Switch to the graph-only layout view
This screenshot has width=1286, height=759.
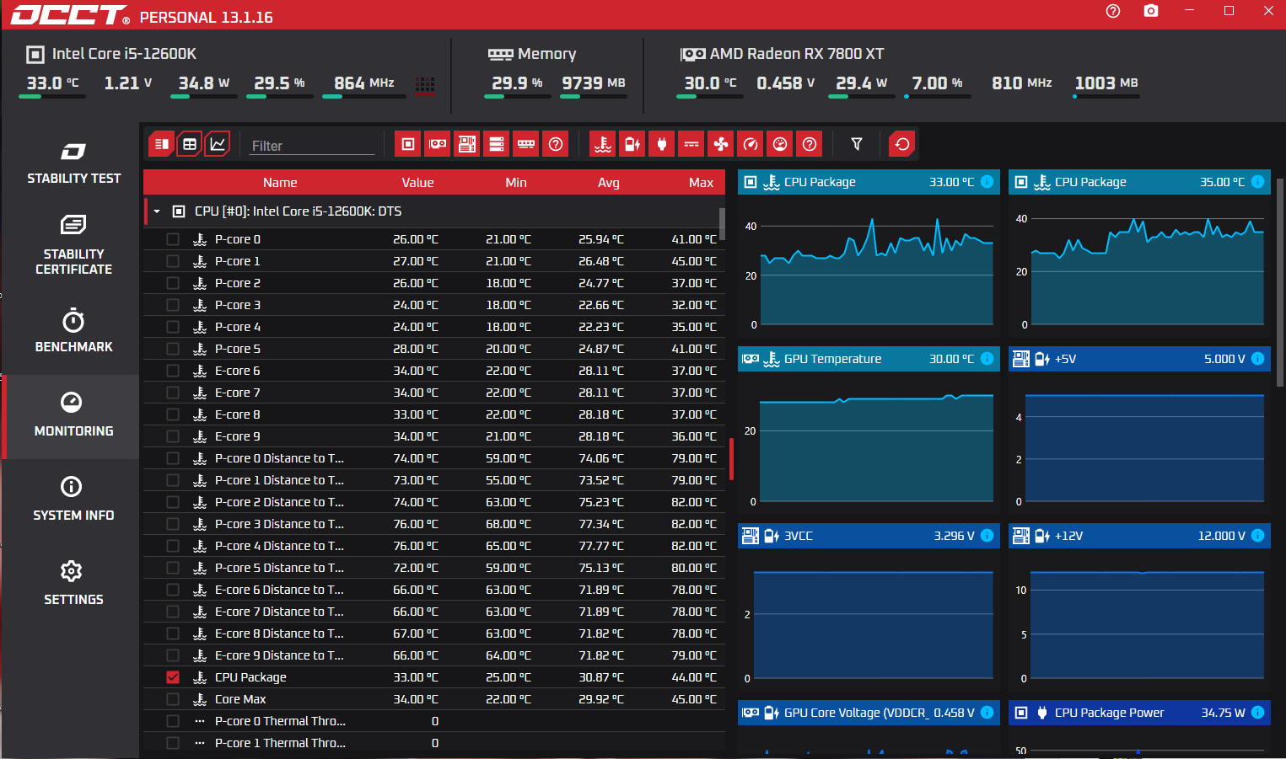click(x=218, y=144)
